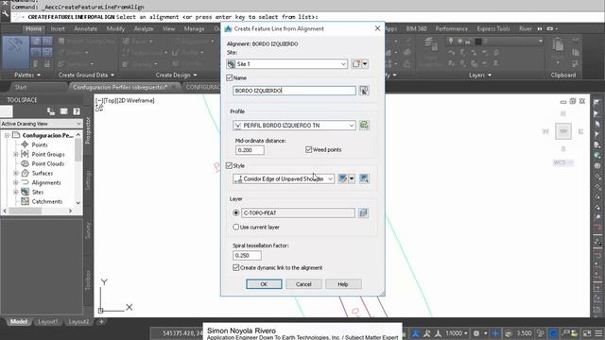Screen dimensions: 605x340
Task: Click the Mid-ordinate distance field
Action: (250, 150)
